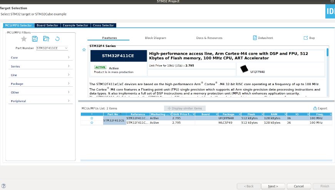Select the Features tab
Viewport: 335px width, 190px height.
[109, 38]
